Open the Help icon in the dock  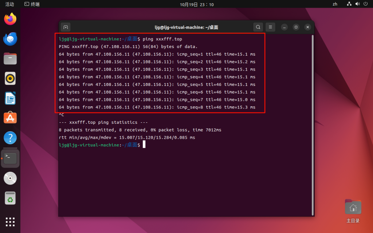click(x=10, y=138)
